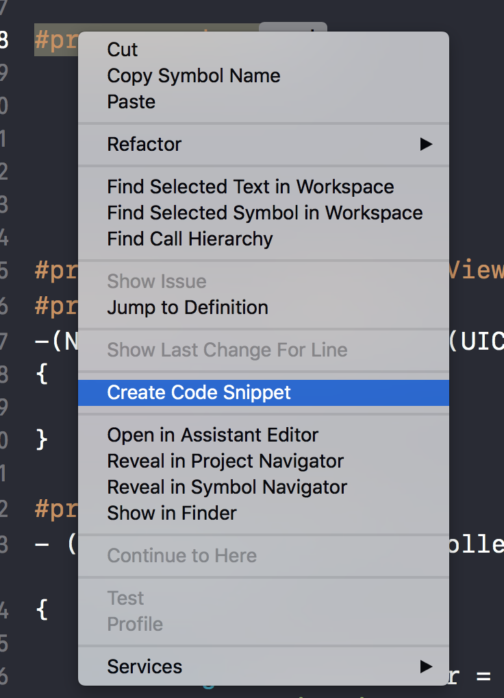Choose Copy Symbol Name
This screenshot has width=504, height=698.
point(194,75)
